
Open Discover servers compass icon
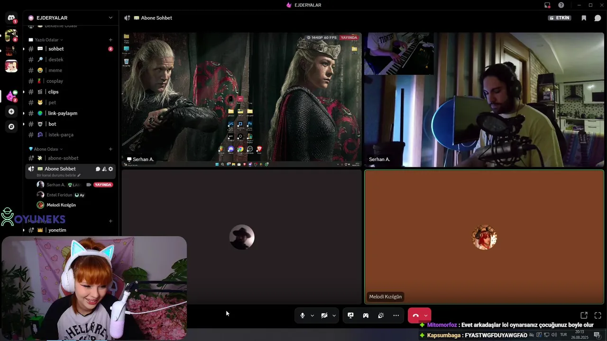[11, 126]
